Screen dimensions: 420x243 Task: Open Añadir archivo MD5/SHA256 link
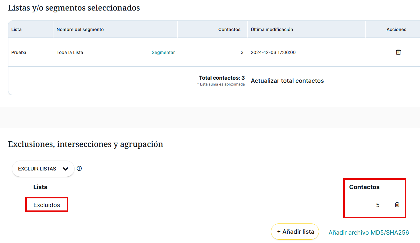tap(369, 232)
